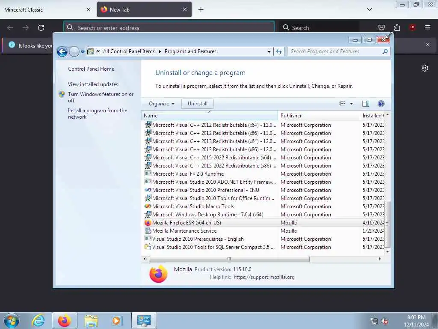Click the Firefox Search box
Viewport: 438px width, 329px height.
[319, 28]
